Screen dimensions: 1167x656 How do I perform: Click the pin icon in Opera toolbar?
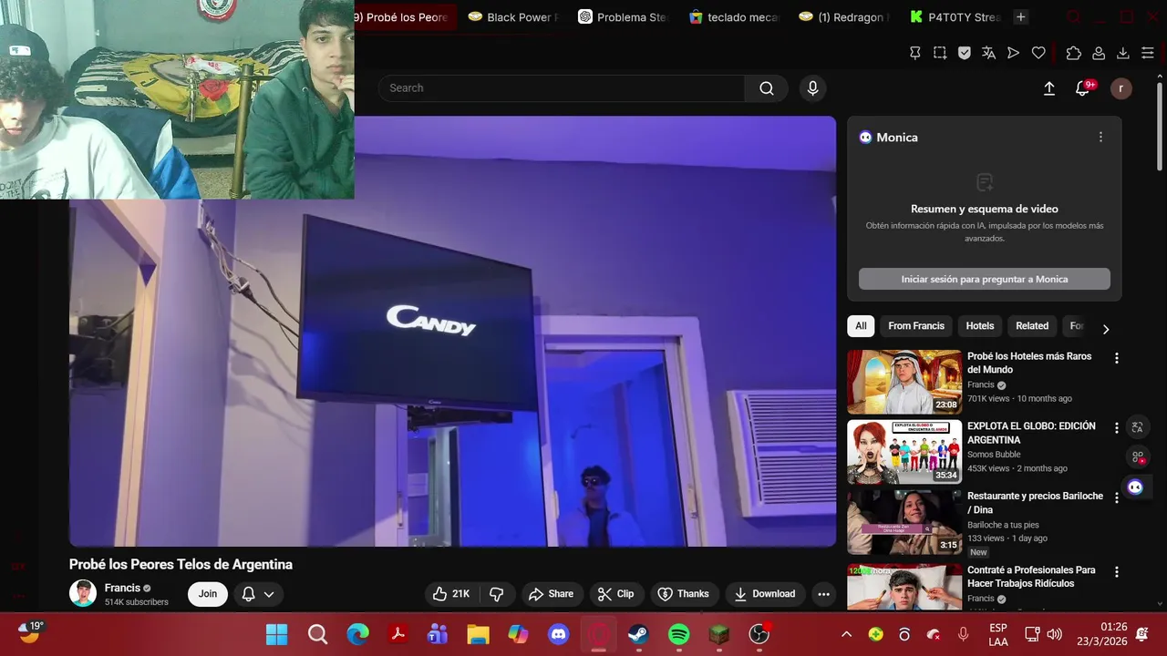(915, 53)
